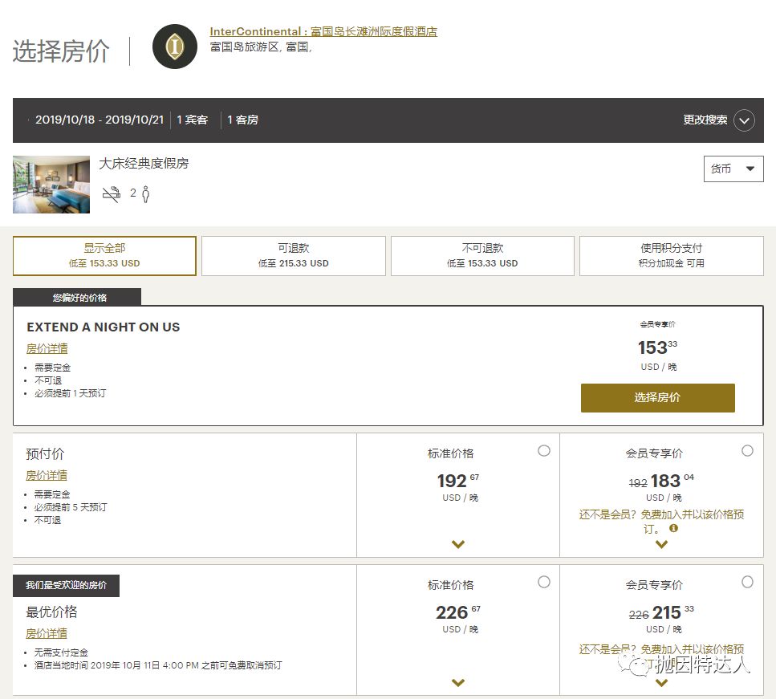The width and height of the screenshot is (776, 699).
Task: Open 房价详情 under EXTEND A NIGHT ON US
Action: [x=47, y=348]
